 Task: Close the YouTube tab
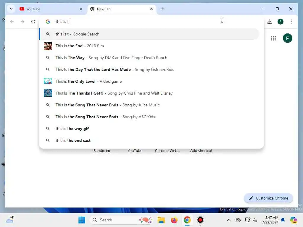pyautogui.click(x=81, y=9)
